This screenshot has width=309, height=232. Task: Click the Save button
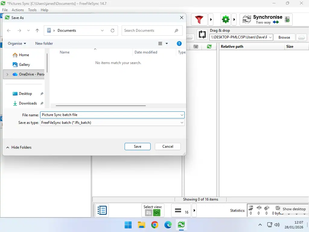pos(137,146)
